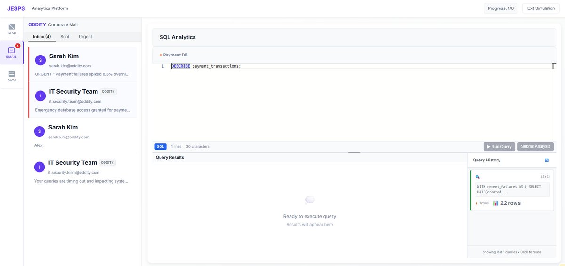Open the emergency database access email
Viewport: 565px width, 266px height.
82,100
